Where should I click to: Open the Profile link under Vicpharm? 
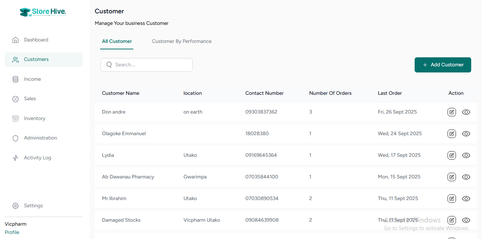point(12,233)
